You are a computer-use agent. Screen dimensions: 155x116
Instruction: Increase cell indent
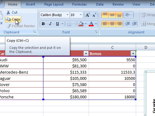click(x=134, y=24)
